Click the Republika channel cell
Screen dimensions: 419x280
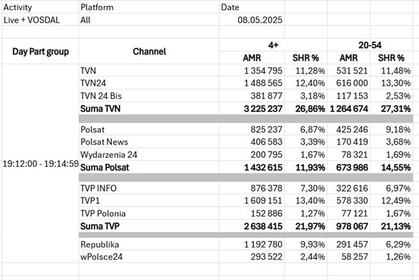(x=101, y=244)
